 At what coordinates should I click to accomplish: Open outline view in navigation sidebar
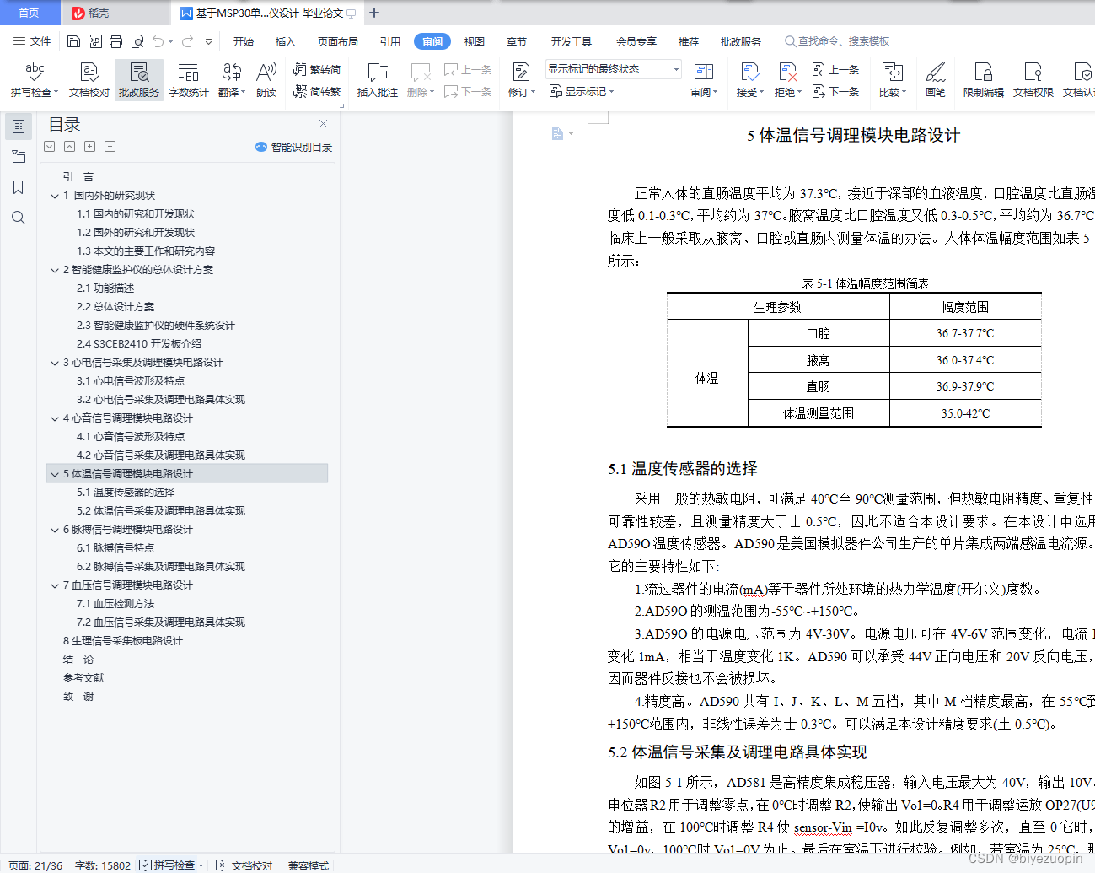[x=19, y=127]
